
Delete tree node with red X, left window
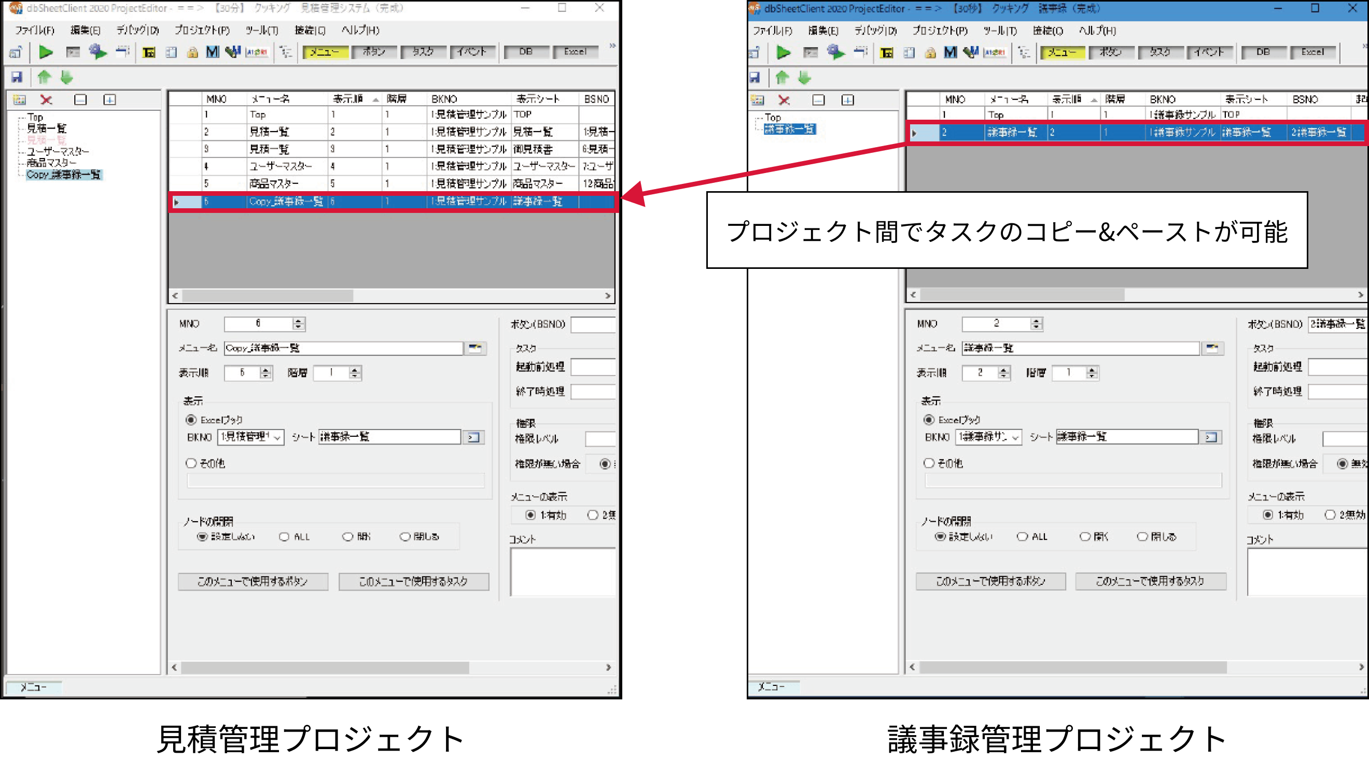coord(46,100)
